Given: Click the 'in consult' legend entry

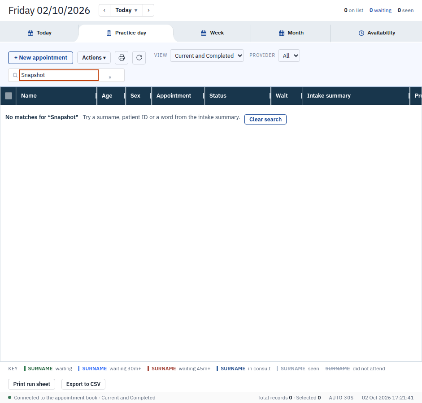Looking at the screenshot, I should click(x=244, y=369).
